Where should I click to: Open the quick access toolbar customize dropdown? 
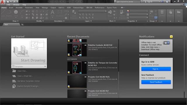(18, 2)
